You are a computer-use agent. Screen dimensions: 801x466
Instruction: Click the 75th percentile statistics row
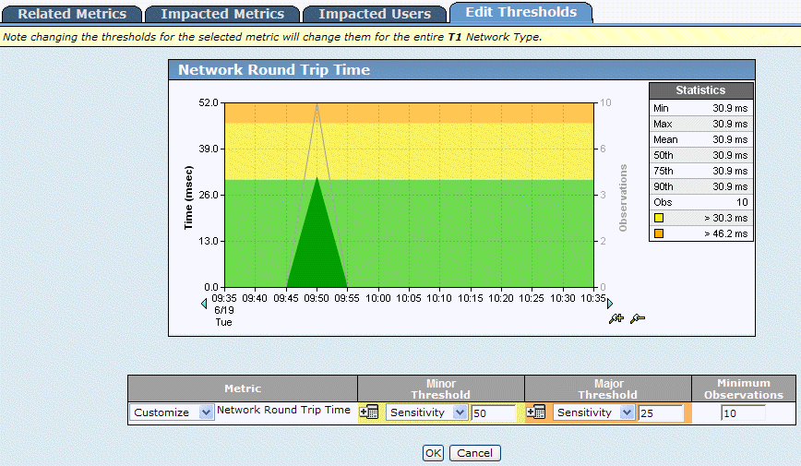click(x=701, y=171)
